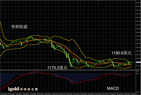Select the 1180.6美元 price annotation
Viewport: 141px width, 95px height.
pyautogui.click(x=121, y=53)
